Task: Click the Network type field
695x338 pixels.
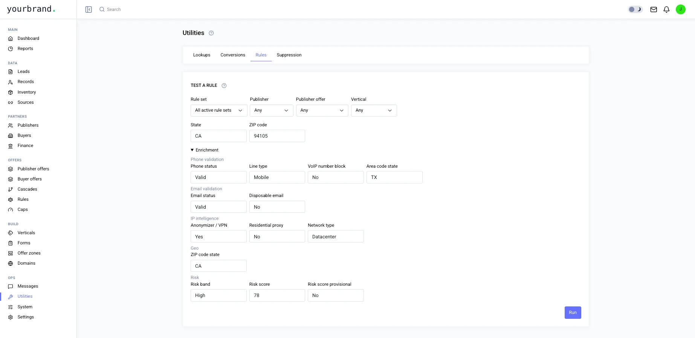Action: (x=336, y=236)
